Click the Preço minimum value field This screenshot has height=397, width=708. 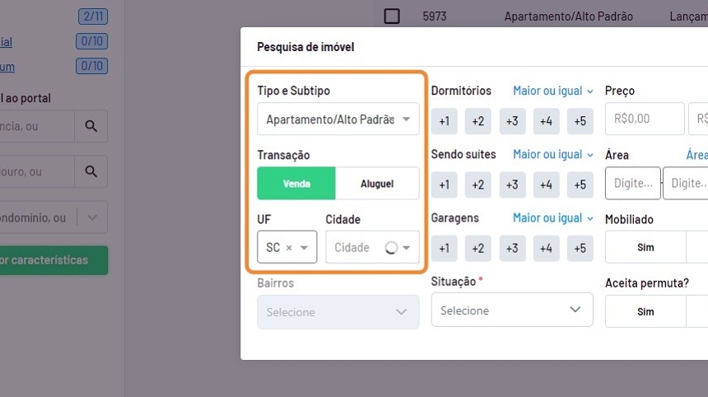tap(645, 119)
